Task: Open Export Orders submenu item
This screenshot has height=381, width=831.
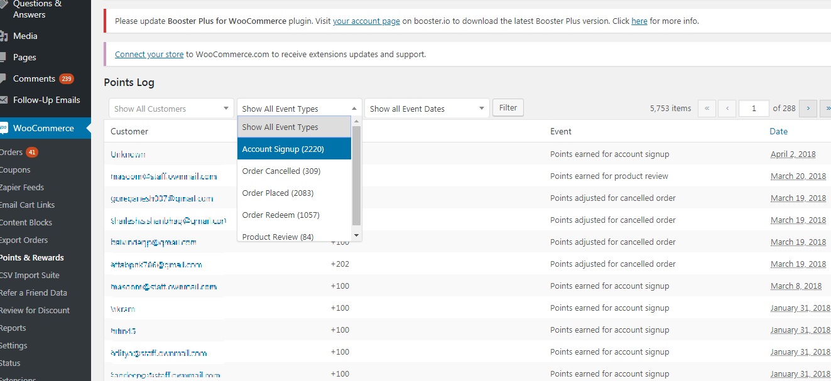Action: coord(24,240)
